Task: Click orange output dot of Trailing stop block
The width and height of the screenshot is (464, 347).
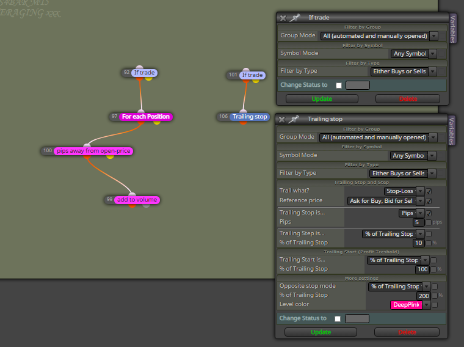Action: pyautogui.click(x=243, y=122)
